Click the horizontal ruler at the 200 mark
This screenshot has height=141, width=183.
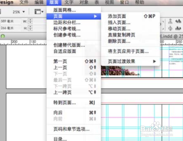(x=14, y=42)
